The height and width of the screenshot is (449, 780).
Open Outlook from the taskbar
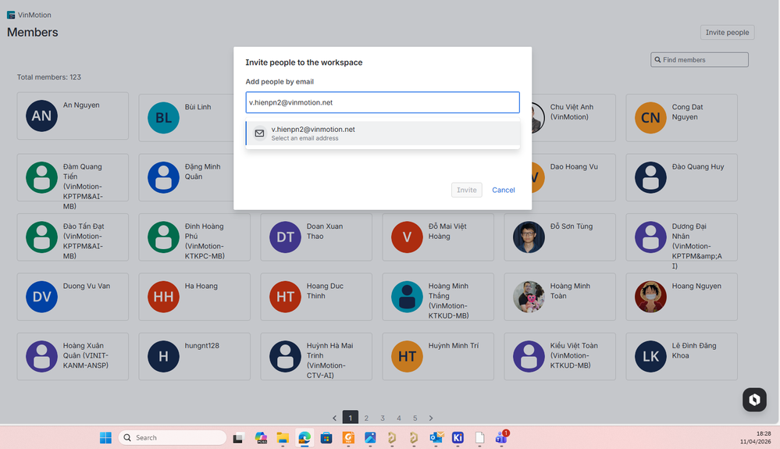[x=436, y=437]
